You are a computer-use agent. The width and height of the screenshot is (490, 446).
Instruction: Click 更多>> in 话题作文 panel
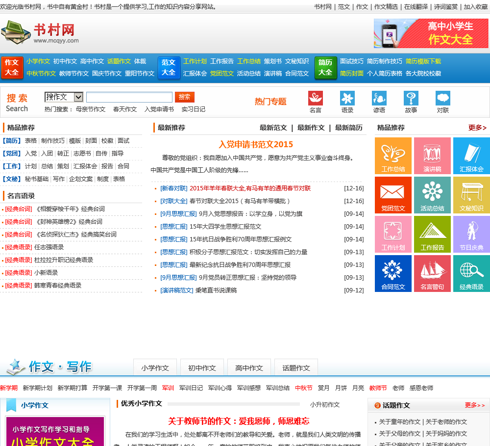(x=475, y=405)
